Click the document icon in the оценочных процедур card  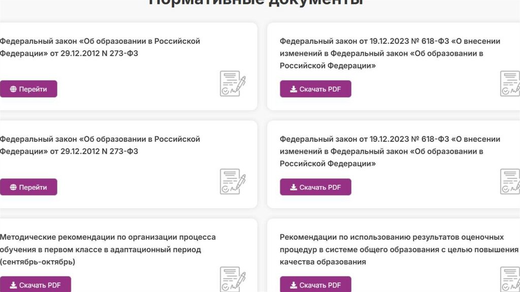pyautogui.click(x=510, y=279)
